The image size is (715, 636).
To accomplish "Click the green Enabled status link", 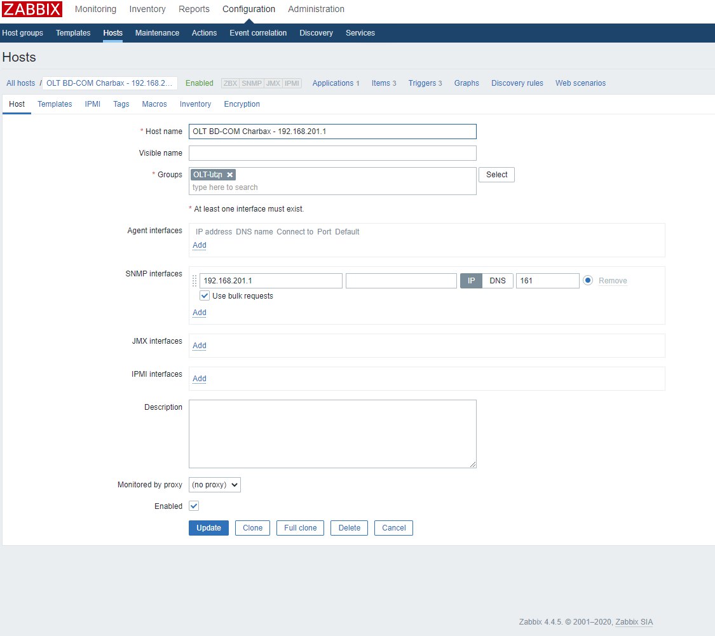I will 200,83.
